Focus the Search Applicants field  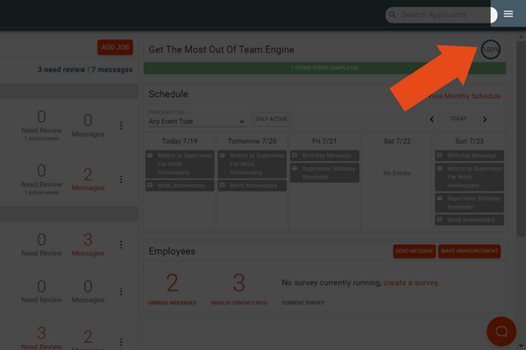click(441, 15)
